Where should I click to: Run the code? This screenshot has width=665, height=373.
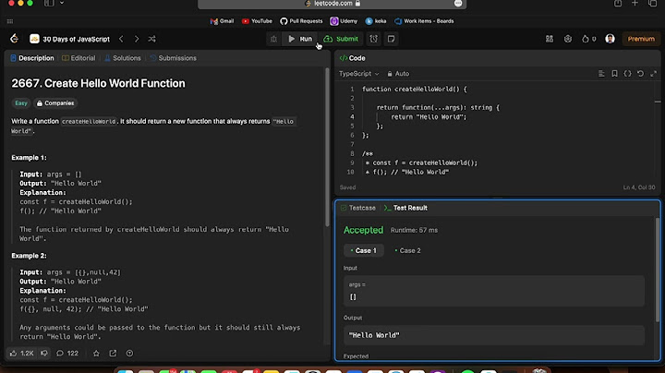(x=300, y=39)
